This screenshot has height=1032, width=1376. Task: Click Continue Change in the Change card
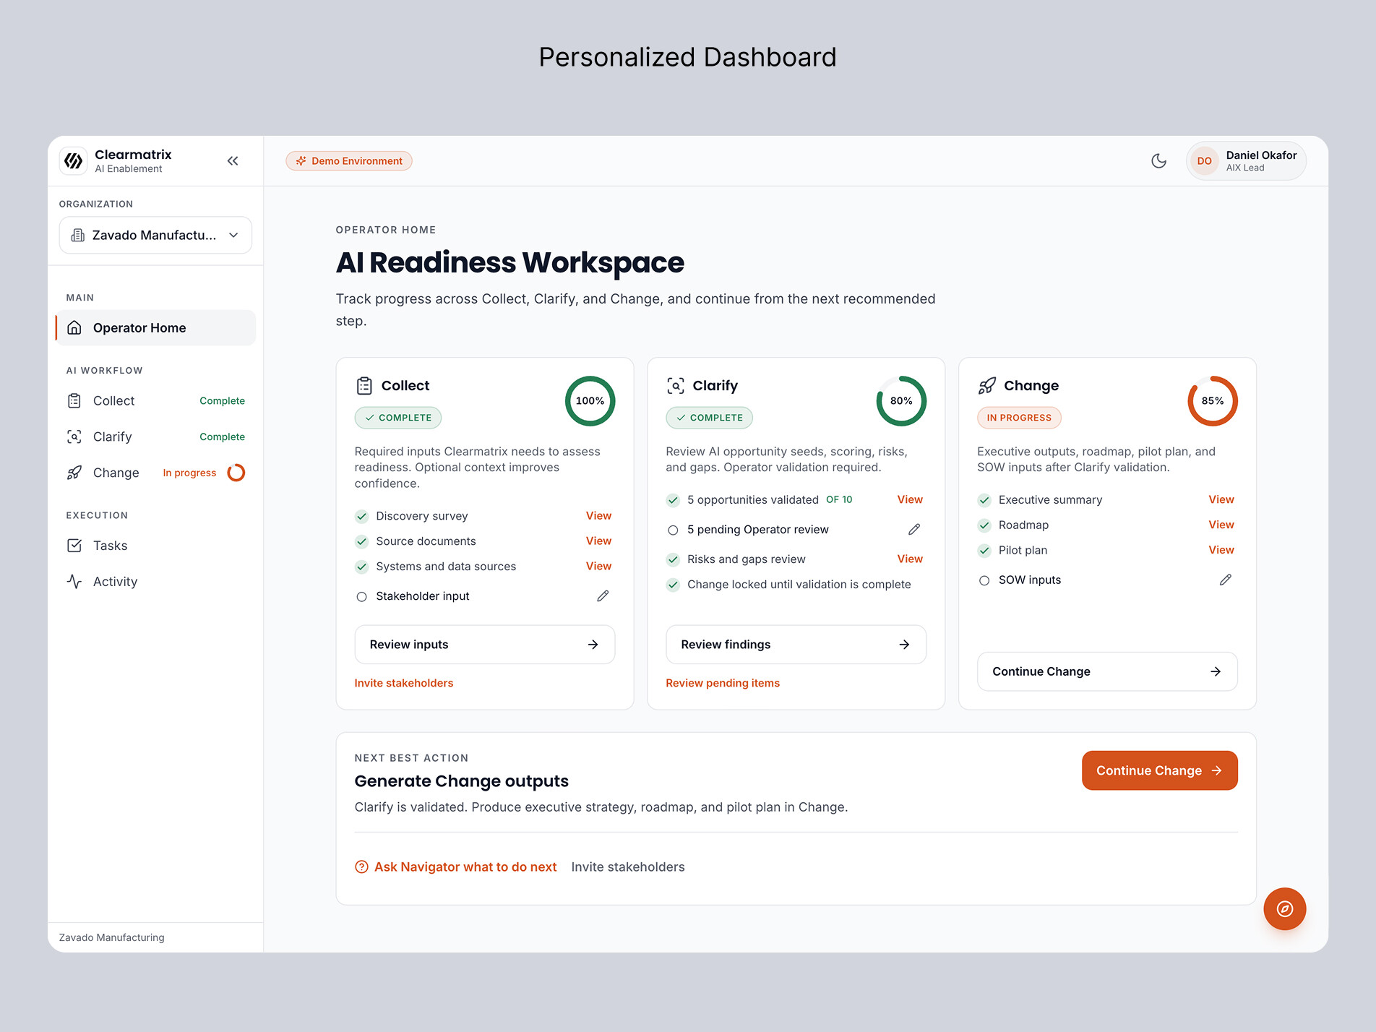coord(1108,672)
